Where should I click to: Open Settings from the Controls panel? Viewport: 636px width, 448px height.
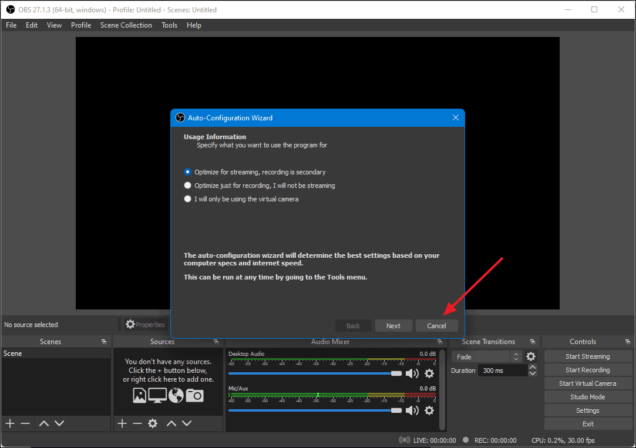(588, 410)
